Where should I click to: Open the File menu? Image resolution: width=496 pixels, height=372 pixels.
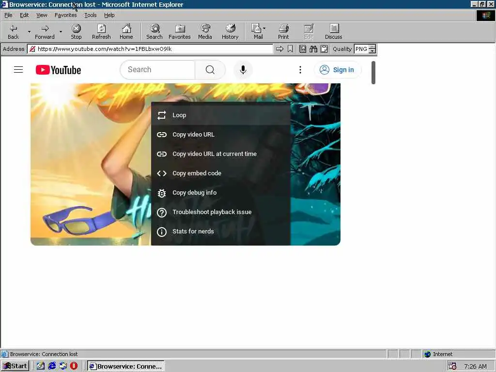(8, 15)
